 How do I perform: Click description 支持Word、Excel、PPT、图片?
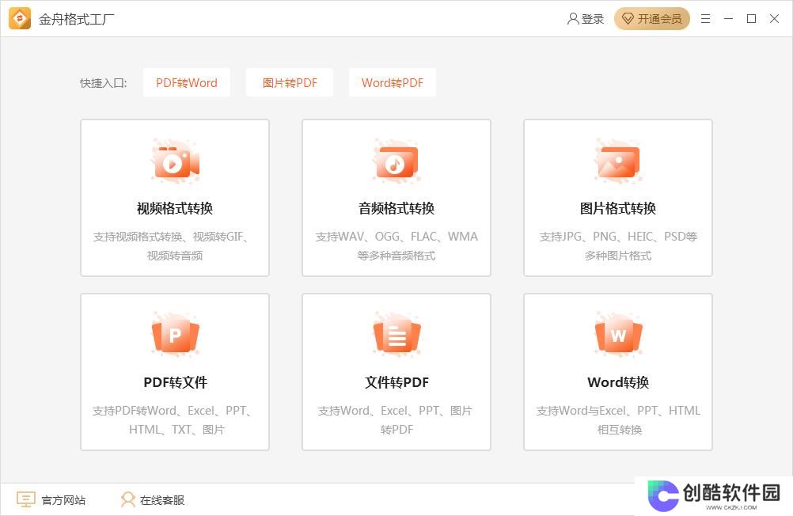(395, 410)
